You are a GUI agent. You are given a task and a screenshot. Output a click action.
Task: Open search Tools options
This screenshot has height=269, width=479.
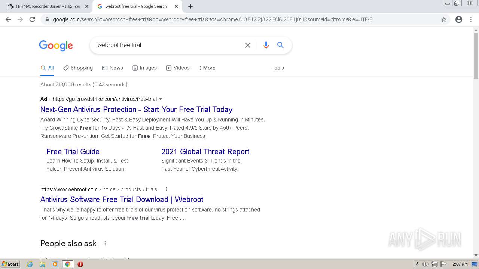(278, 68)
